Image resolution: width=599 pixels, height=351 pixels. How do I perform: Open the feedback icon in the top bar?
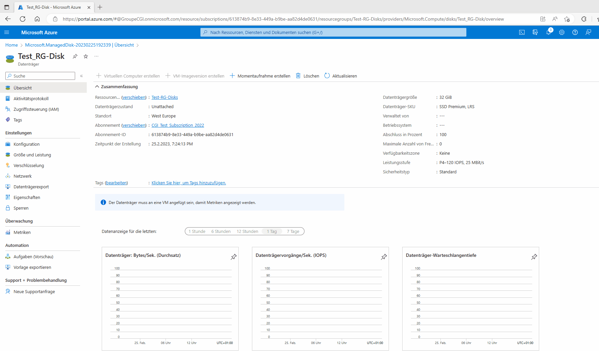tap(588, 32)
